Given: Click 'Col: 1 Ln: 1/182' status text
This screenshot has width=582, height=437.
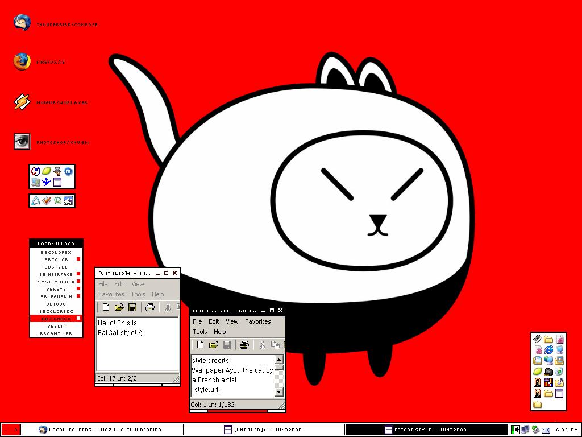Looking at the screenshot, I should (x=213, y=405).
